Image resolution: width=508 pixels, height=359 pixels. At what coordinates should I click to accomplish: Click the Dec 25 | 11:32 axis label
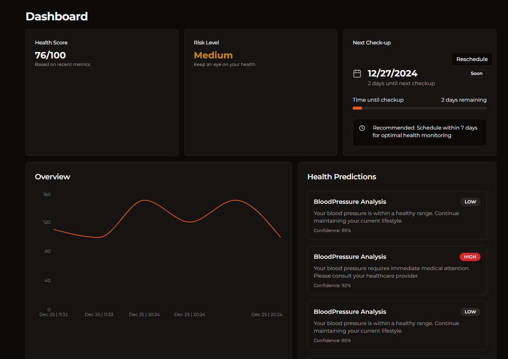point(54,315)
